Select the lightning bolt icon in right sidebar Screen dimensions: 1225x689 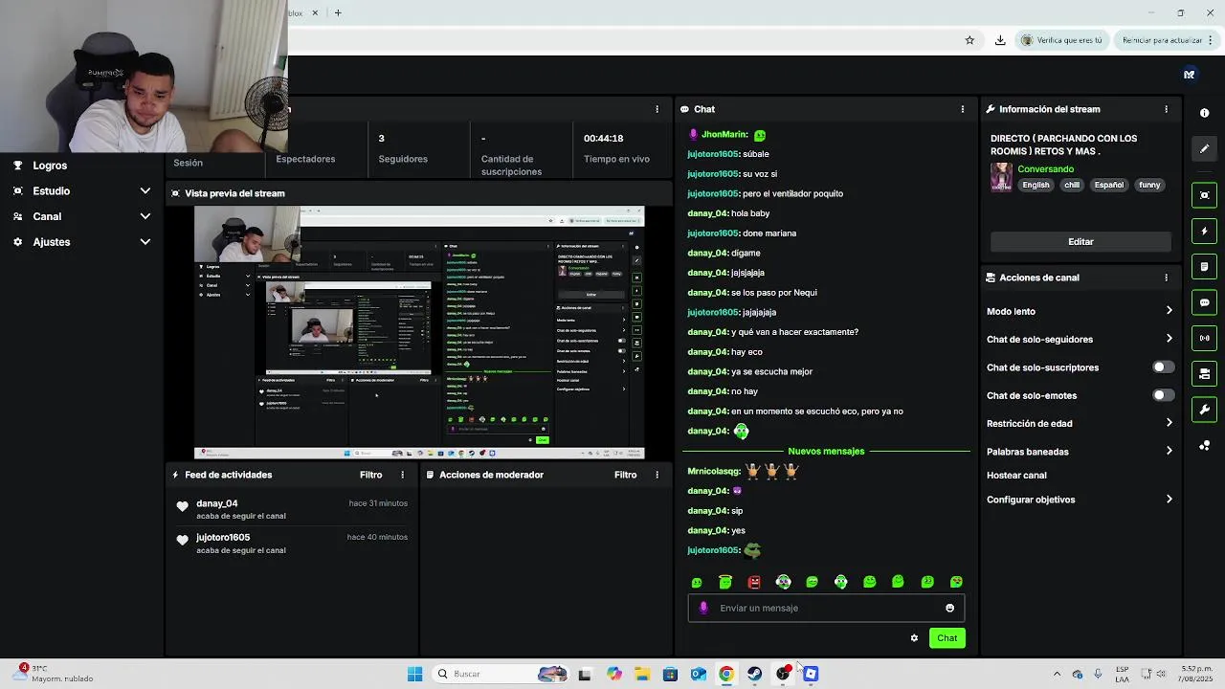click(x=1204, y=232)
